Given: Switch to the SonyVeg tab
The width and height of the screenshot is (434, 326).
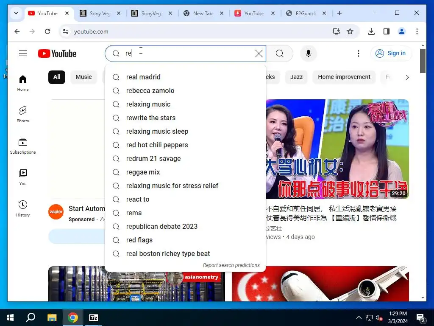Looking at the screenshot, I should point(151,13).
